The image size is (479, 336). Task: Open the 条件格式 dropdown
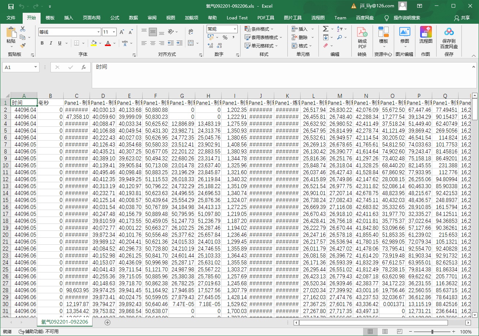[259, 29]
